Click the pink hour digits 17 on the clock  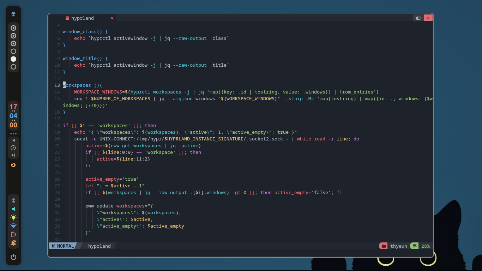tap(13, 107)
